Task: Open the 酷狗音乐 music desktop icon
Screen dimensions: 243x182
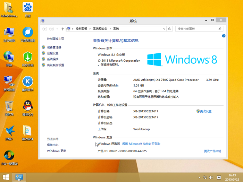Action: [28, 84]
